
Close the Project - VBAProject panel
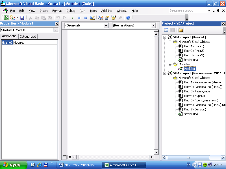pos(223,24)
